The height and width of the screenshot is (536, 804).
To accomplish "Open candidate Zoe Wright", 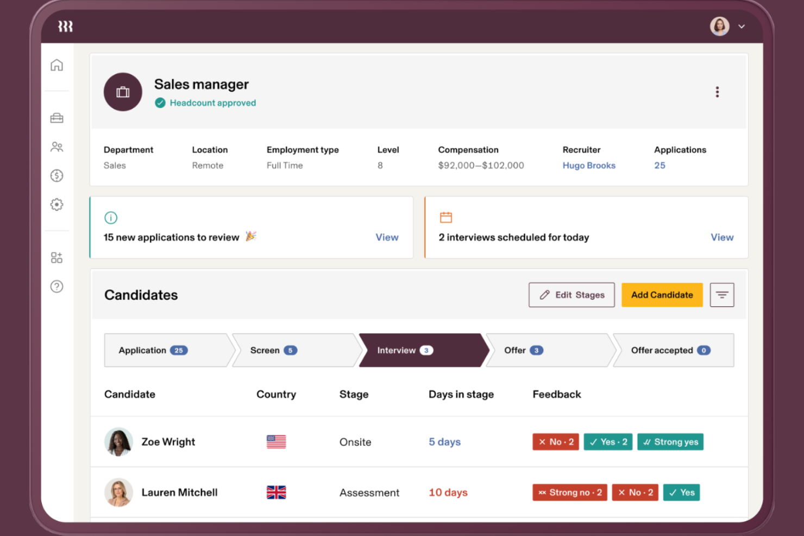I will tap(168, 442).
